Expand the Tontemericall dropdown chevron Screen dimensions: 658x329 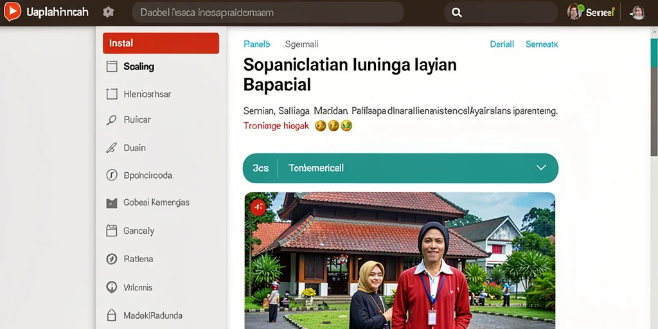pyautogui.click(x=541, y=168)
